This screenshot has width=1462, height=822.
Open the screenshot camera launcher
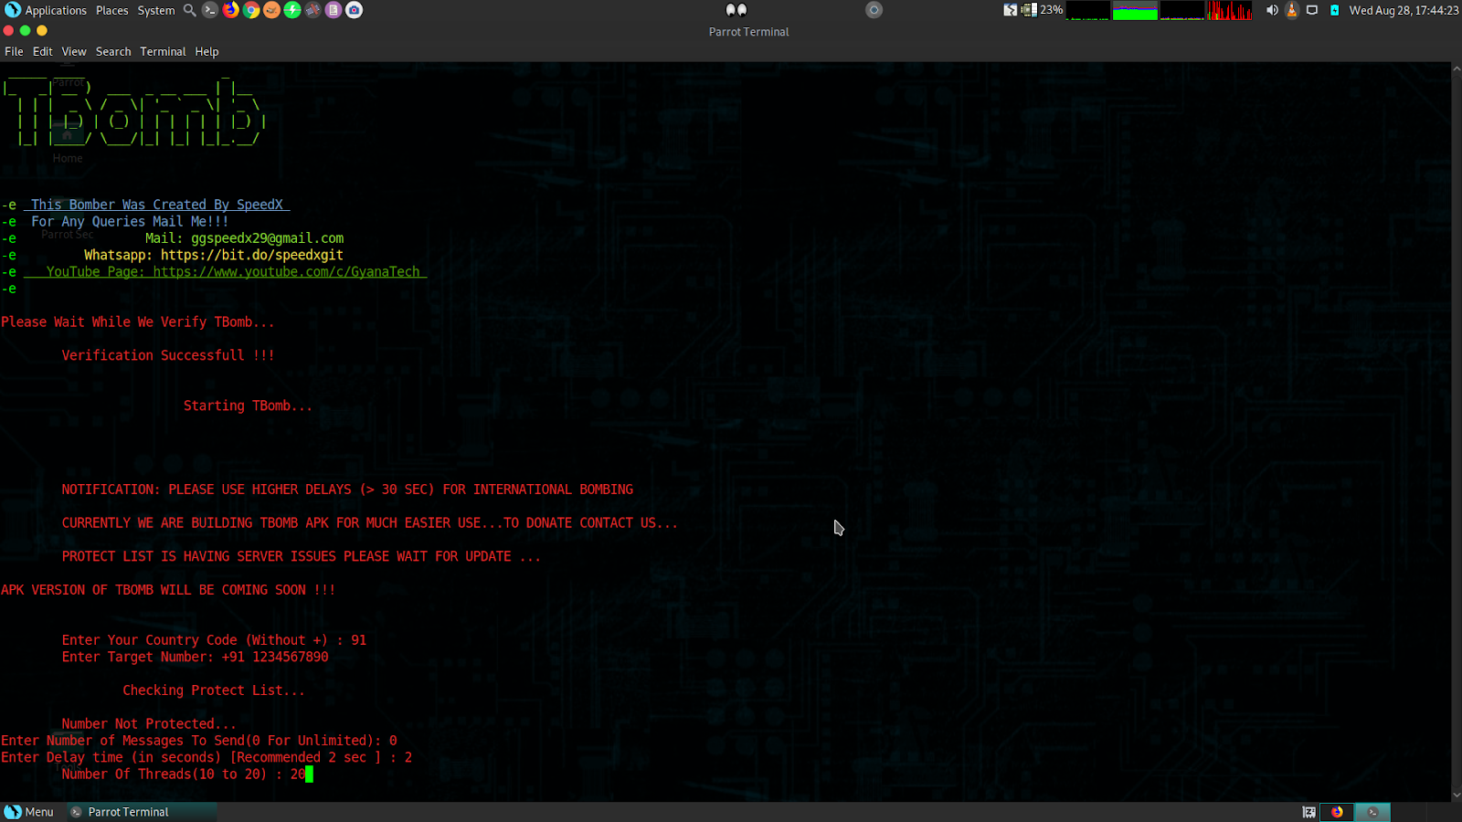[x=355, y=10]
